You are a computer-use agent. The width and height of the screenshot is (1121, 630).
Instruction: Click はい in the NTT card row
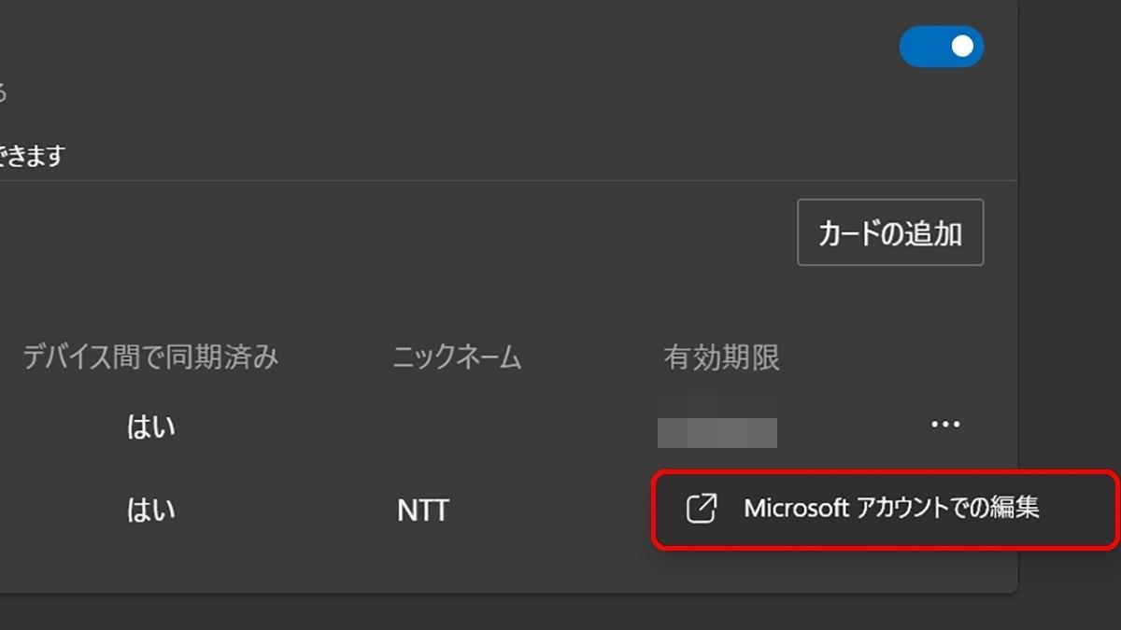coord(151,510)
